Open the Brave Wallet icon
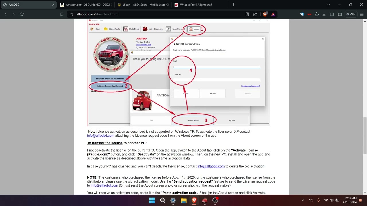 click(340, 14)
